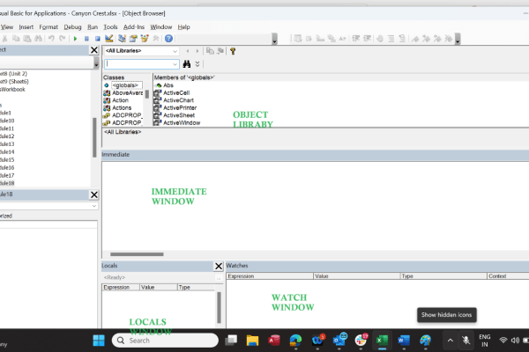Click the Reset (stop) toolbar icon
529x352 pixels.
click(x=98, y=39)
